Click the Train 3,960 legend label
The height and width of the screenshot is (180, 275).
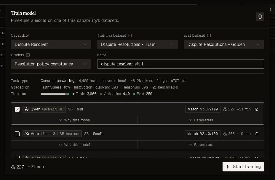[x=84, y=94]
